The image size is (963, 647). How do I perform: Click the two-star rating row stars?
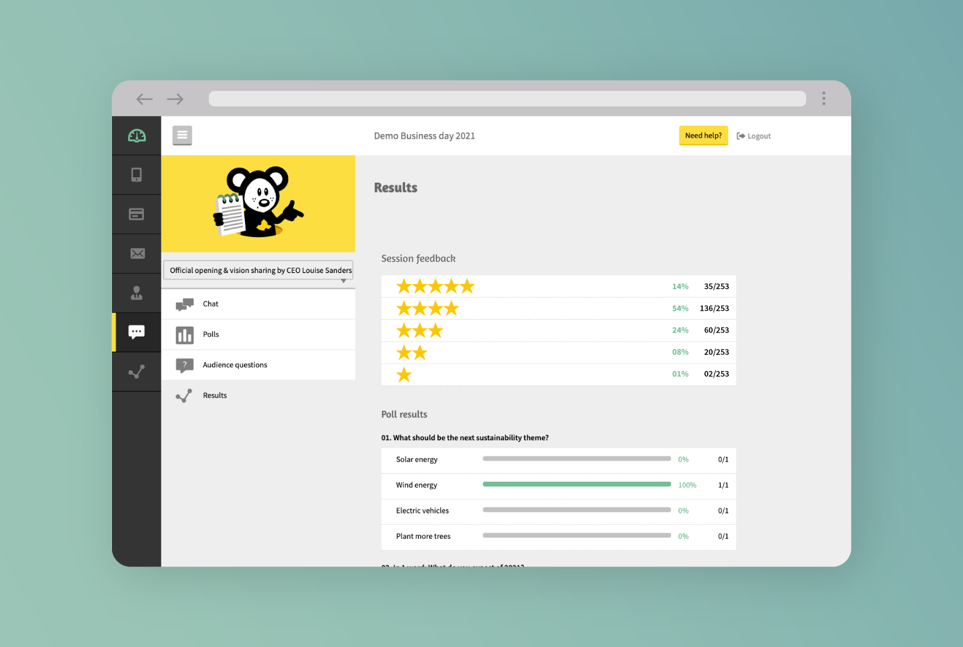pyautogui.click(x=412, y=352)
